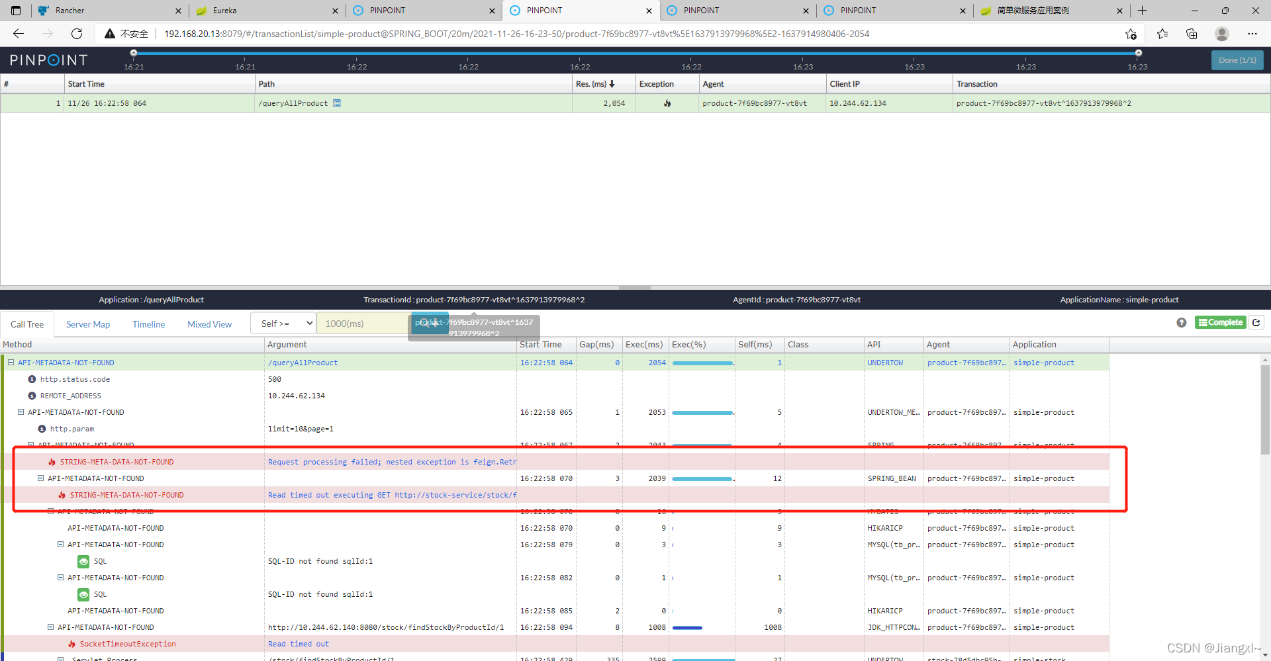The image size is (1271, 661).
Task: Click second SQL green icon
Action: point(83,594)
